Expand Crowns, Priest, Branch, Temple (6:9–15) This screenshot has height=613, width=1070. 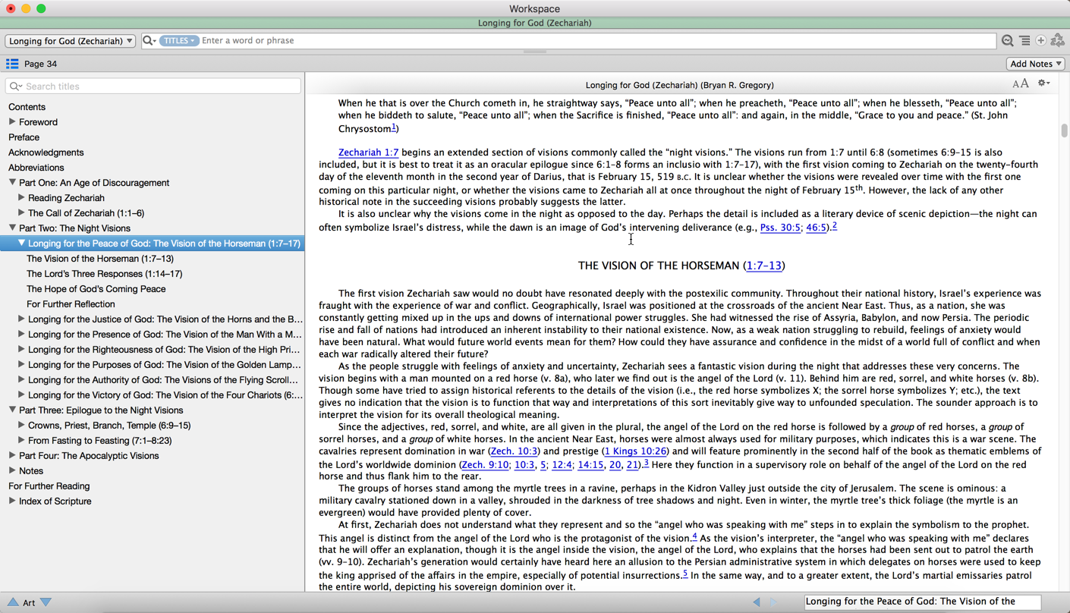tap(21, 425)
